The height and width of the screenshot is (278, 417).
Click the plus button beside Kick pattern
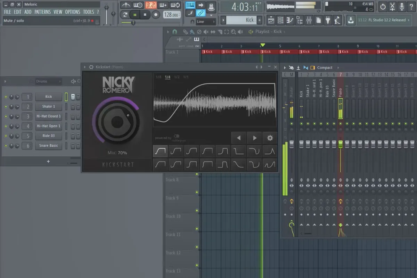tap(259, 20)
